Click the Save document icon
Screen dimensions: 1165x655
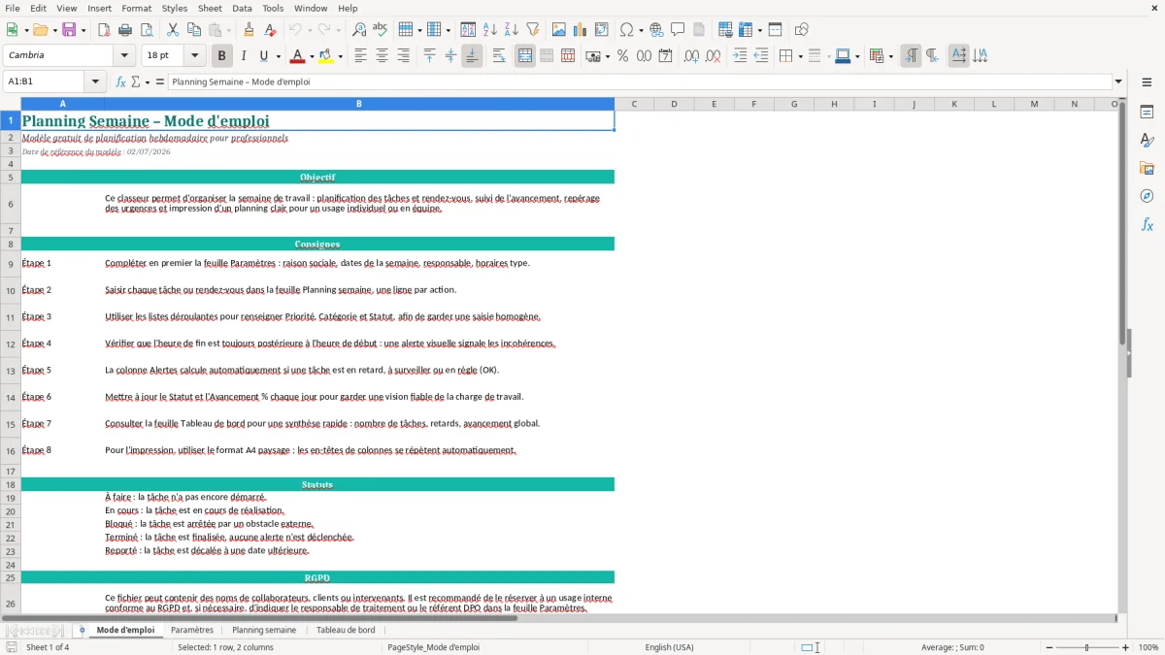click(x=69, y=29)
